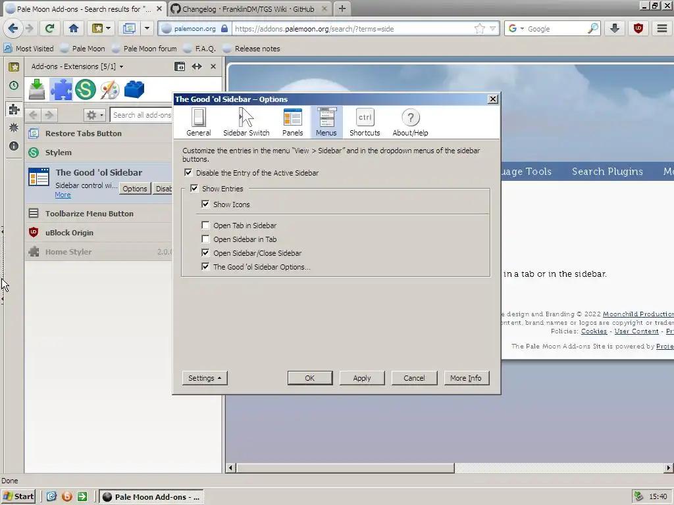Launch the orange browser quick launch icon
This screenshot has height=505, width=674.
66,497
